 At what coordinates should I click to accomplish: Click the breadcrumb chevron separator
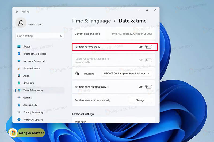coord(115,21)
